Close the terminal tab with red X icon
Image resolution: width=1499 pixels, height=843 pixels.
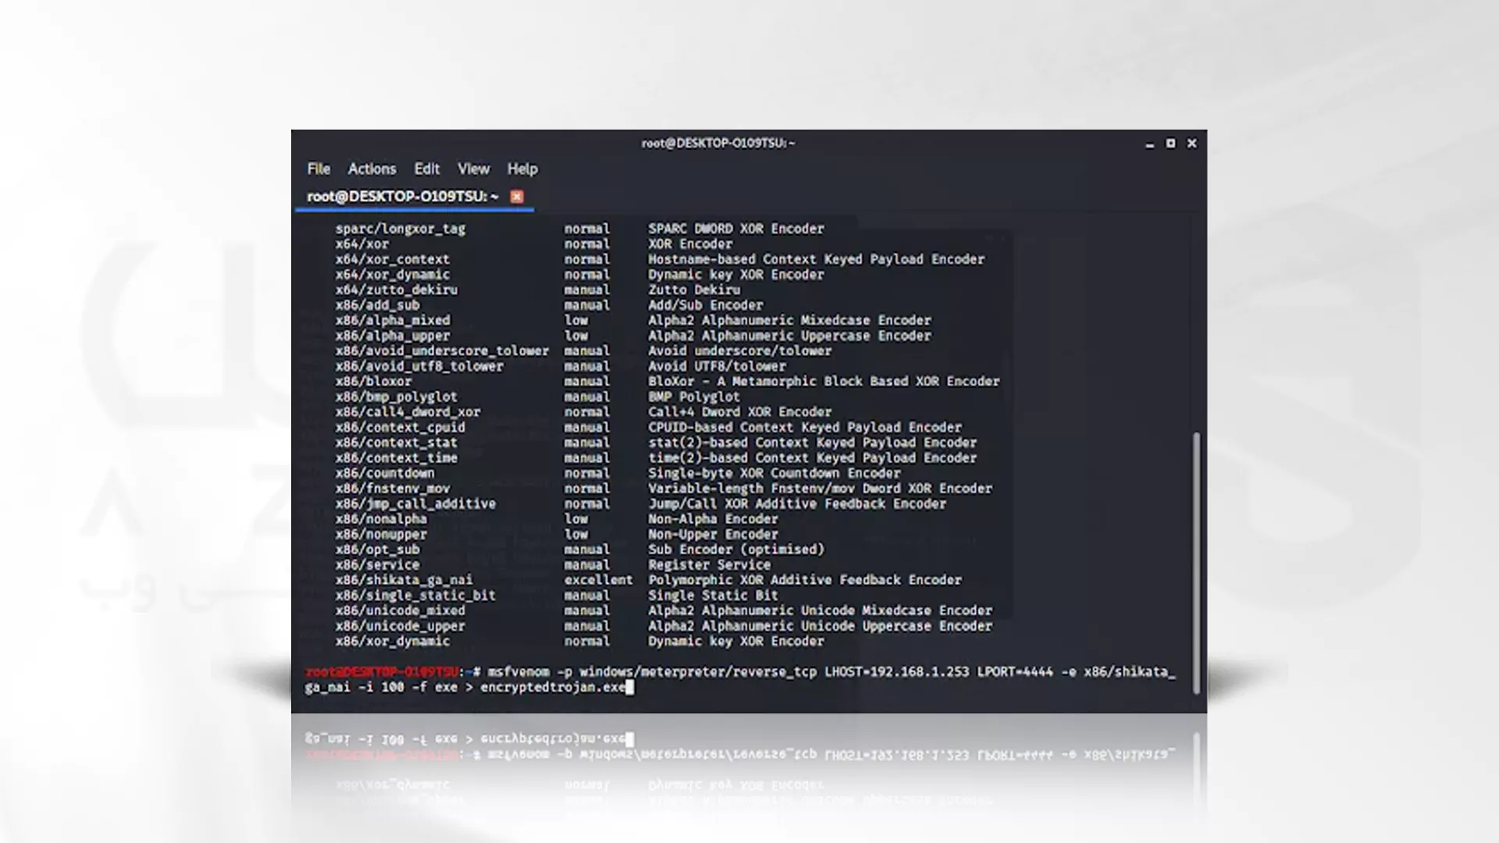tap(517, 197)
